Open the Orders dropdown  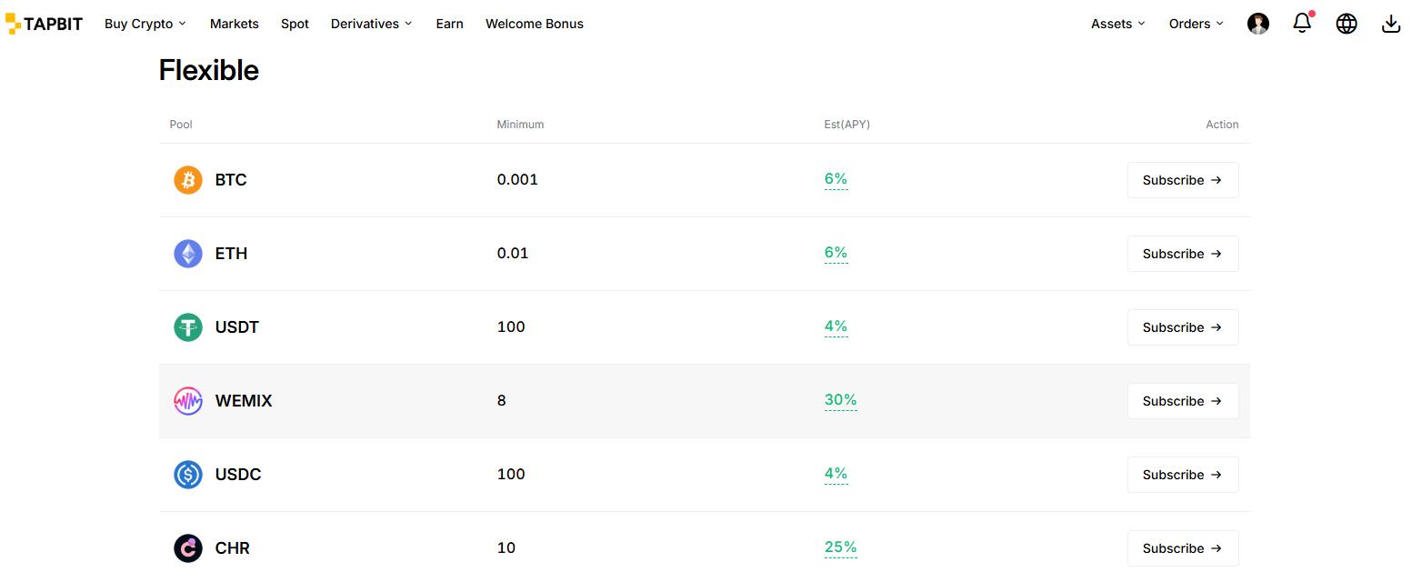click(1196, 24)
